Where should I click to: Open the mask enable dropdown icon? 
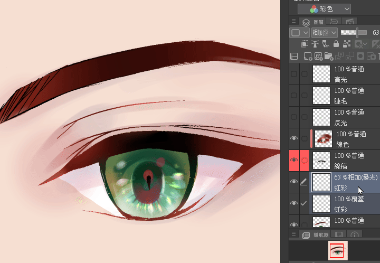tap(360, 44)
